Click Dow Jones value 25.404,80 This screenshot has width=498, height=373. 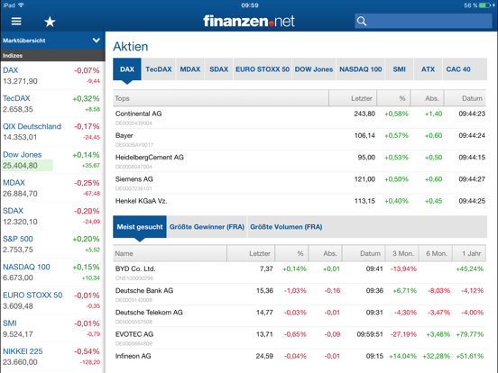coord(21,165)
